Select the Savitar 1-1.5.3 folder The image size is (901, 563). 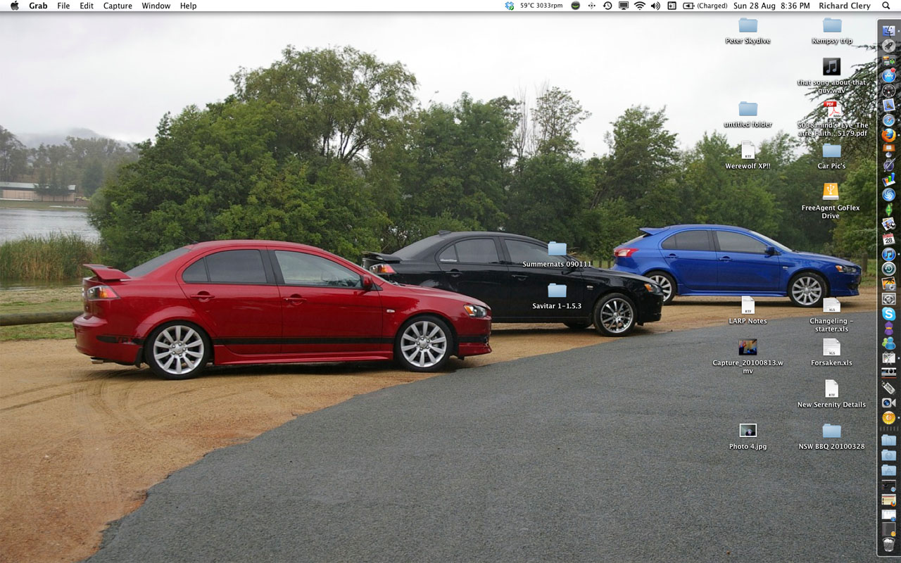557,290
